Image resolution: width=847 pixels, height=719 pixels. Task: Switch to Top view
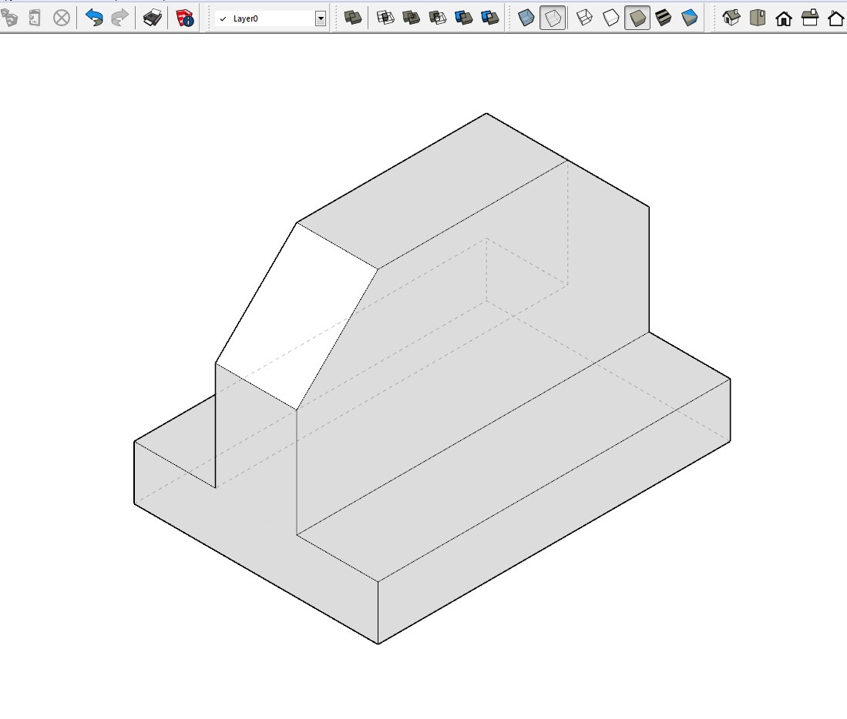click(757, 18)
